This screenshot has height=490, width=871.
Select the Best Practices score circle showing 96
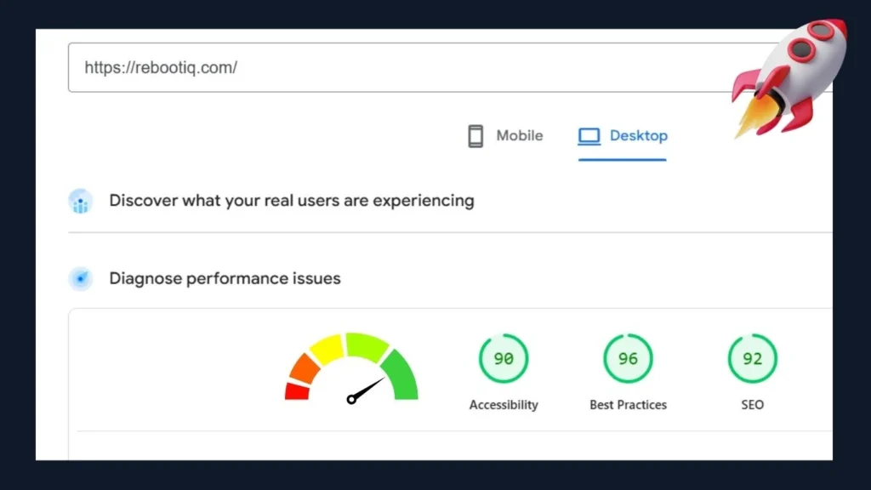click(x=628, y=358)
